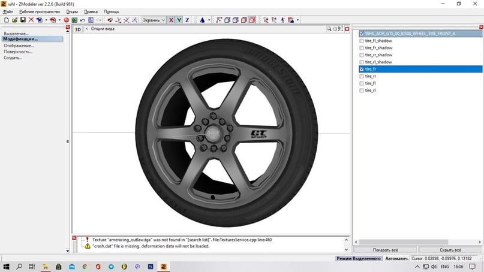Open the Экранн axis system combo box
The width and height of the screenshot is (484, 272).
click(154, 20)
